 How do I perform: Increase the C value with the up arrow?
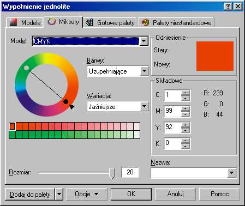pyautogui.click(x=186, y=93)
